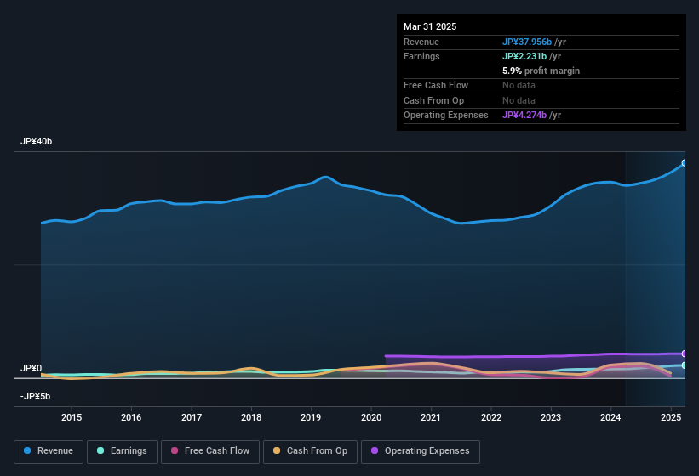Image resolution: width=699 pixels, height=476 pixels.
Task: Click the 2016 label on the x-axis
Action: click(131, 417)
